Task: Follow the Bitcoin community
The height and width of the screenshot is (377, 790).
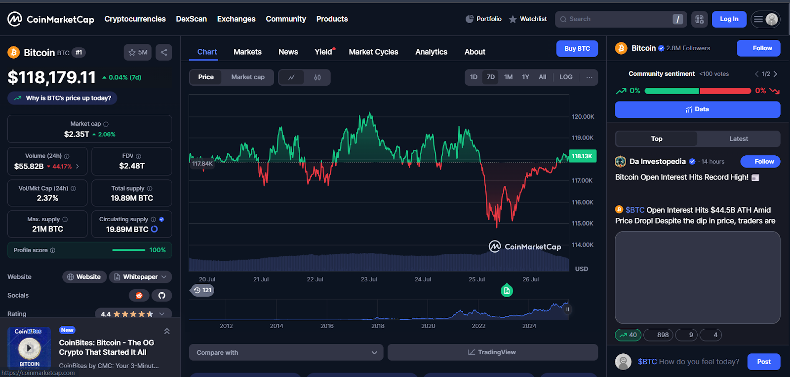Action: 758,48
